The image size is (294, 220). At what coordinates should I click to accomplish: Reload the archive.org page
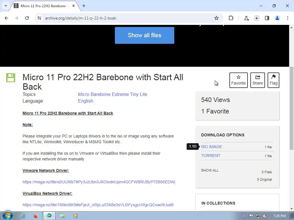[x=27, y=18]
